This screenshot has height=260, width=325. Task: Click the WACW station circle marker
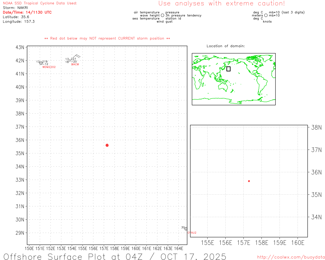(x=70, y=60)
